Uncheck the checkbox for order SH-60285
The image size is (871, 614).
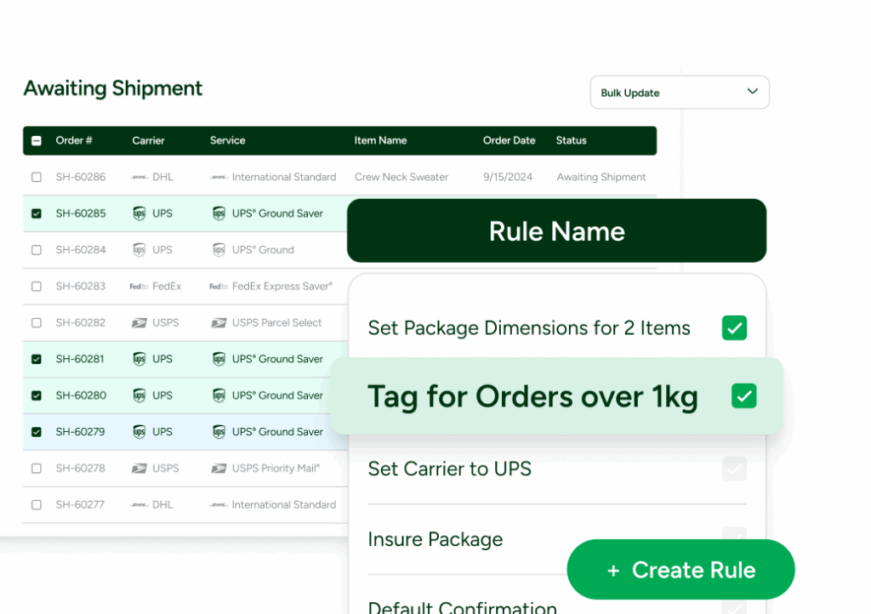(x=36, y=213)
